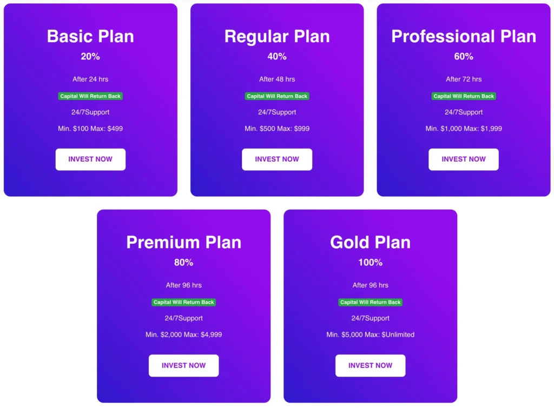Select the Professional Plan heading
Screen dimensions: 554x408
pyautogui.click(x=464, y=36)
